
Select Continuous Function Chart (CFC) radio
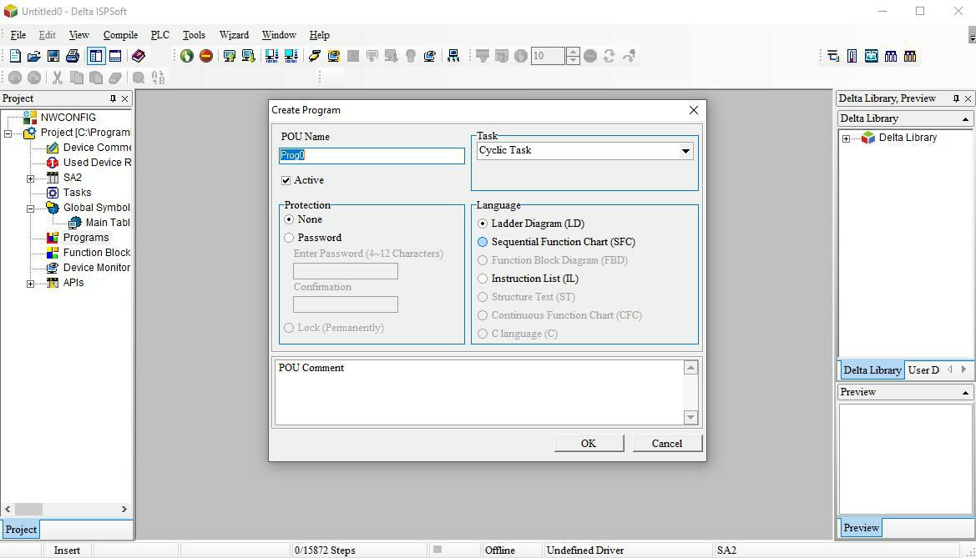[483, 315]
